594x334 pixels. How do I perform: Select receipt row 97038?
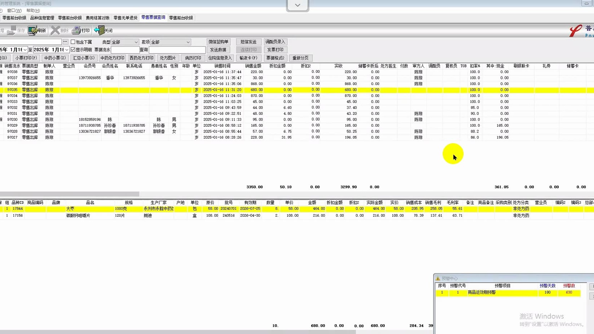pos(297,72)
